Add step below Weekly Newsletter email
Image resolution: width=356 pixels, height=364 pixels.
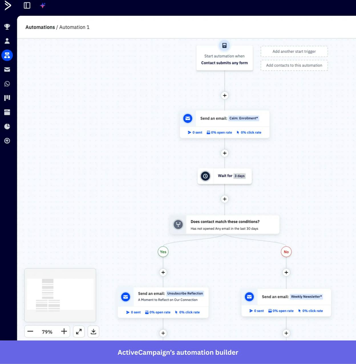coord(286,333)
